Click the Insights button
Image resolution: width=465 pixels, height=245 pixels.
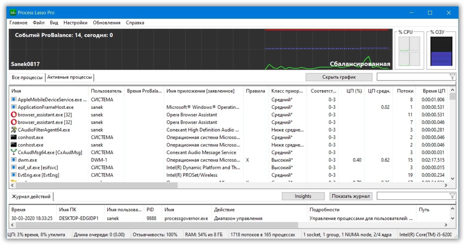(303, 196)
